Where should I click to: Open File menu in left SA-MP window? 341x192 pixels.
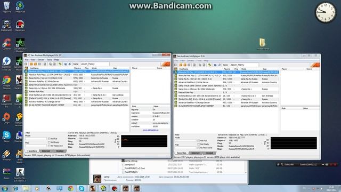point(27,60)
